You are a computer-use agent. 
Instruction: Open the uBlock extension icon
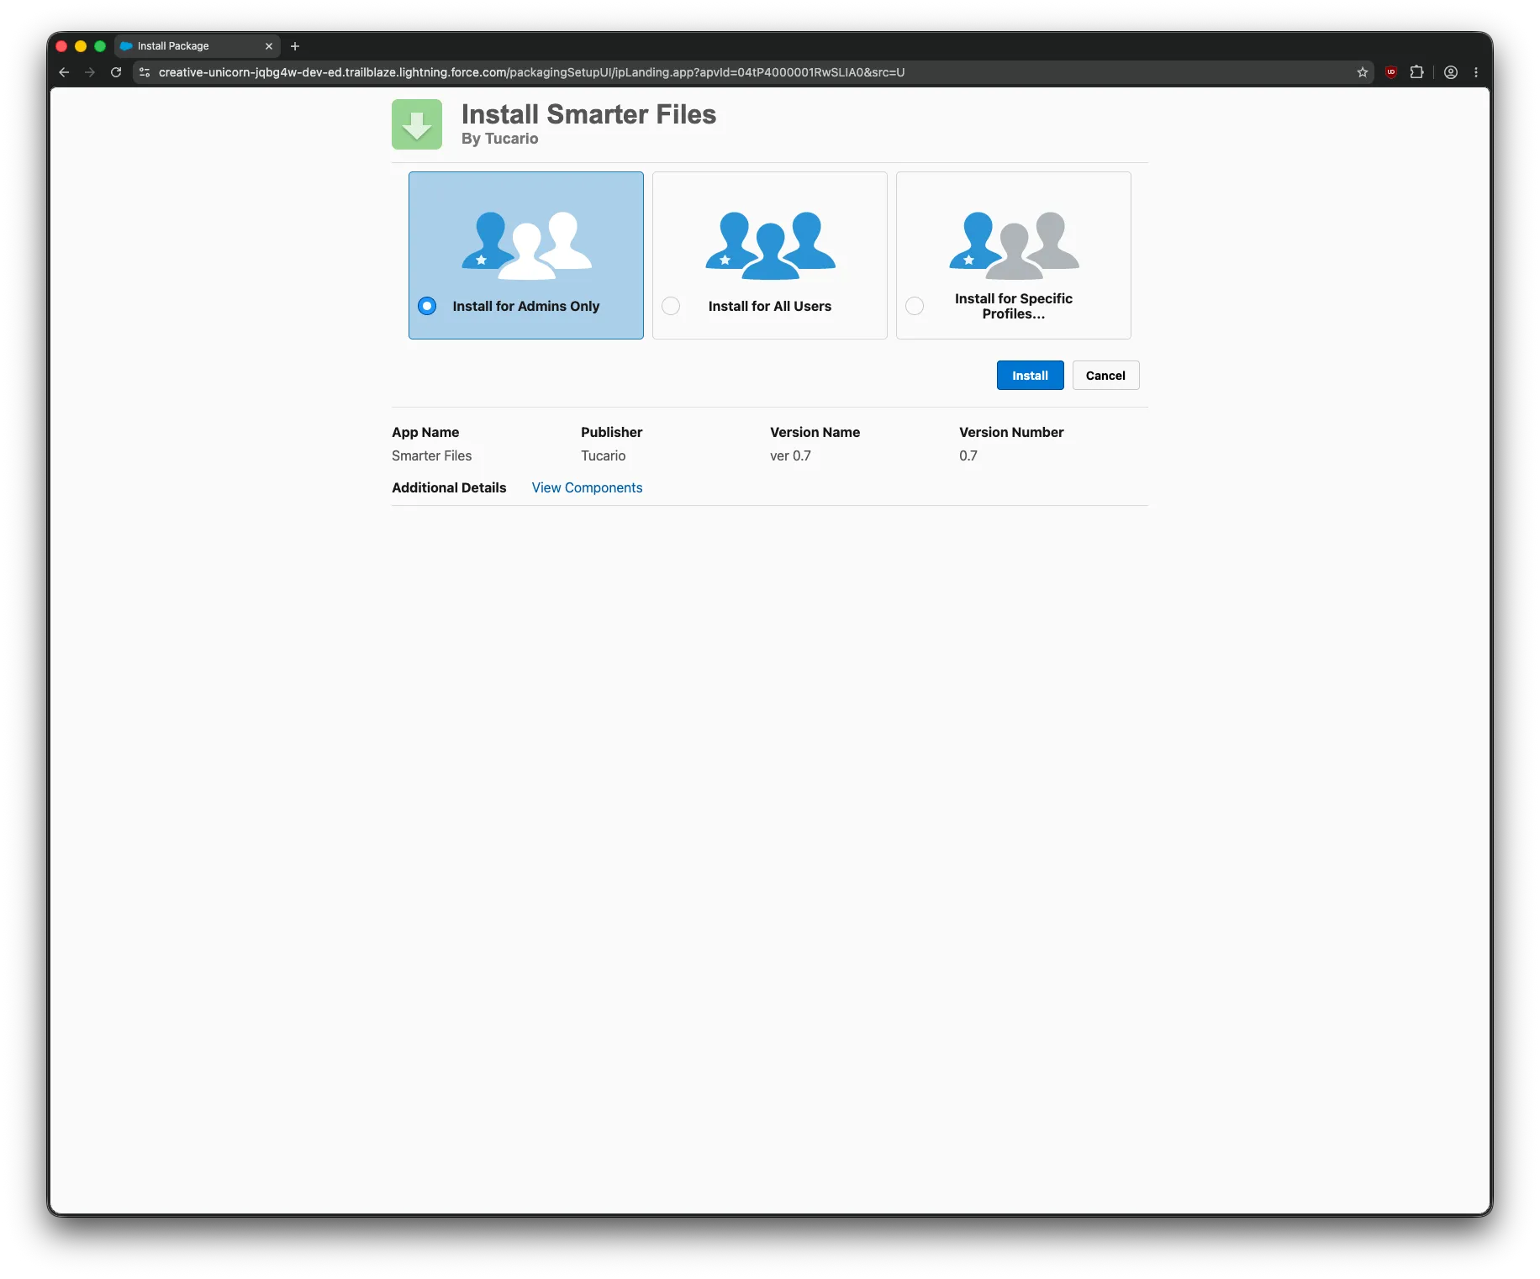[1391, 72]
